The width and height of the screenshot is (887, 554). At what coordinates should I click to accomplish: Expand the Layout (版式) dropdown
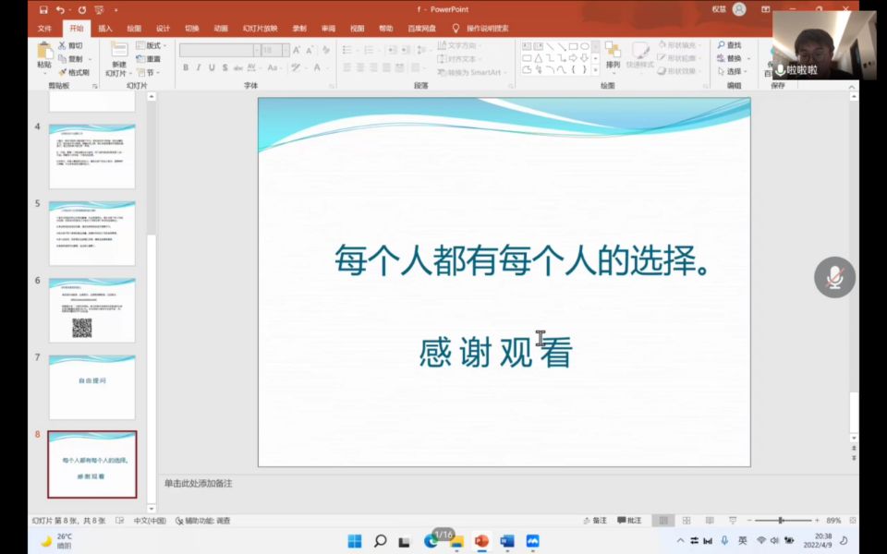coord(149,45)
